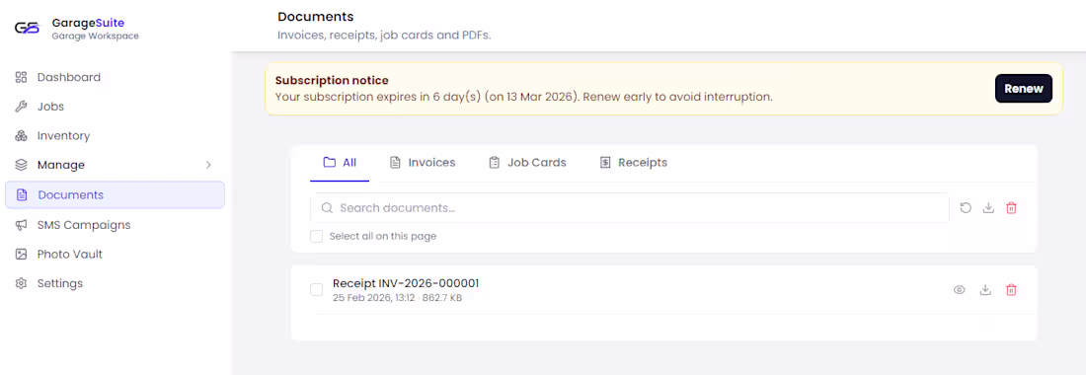Click the refresh documents toolbar icon
Screen dimensions: 1086x375
pyautogui.click(x=966, y=207)
